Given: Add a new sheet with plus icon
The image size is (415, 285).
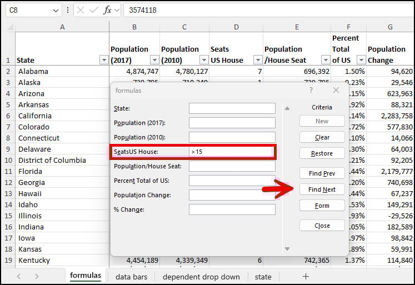Looking at the screenshot, I should tap(306, 277).
